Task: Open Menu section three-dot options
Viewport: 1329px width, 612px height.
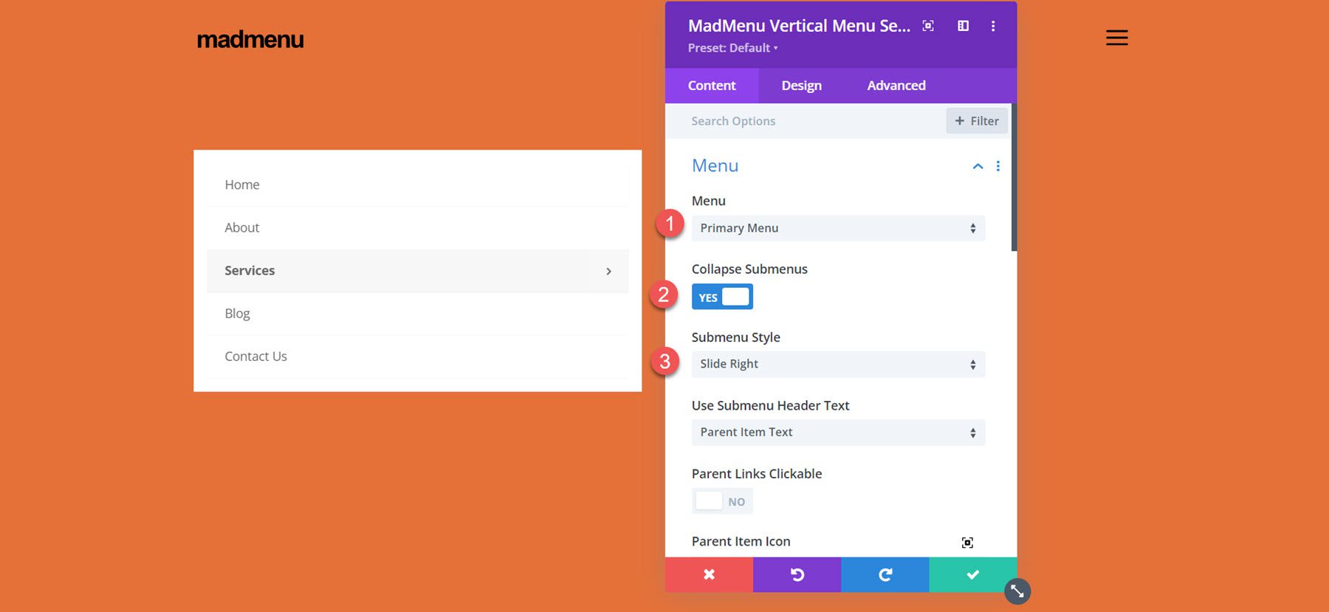Action: tap(998, 166)
